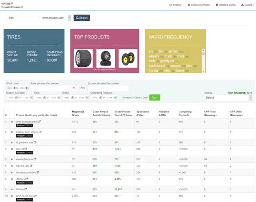Open the first large tire top product

coord(83,58)
